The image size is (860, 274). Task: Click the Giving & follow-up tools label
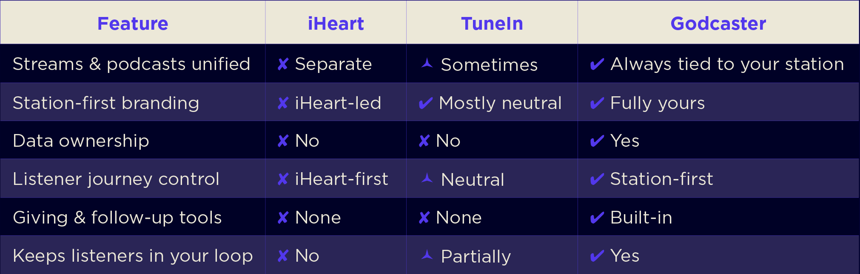point(117,218)
